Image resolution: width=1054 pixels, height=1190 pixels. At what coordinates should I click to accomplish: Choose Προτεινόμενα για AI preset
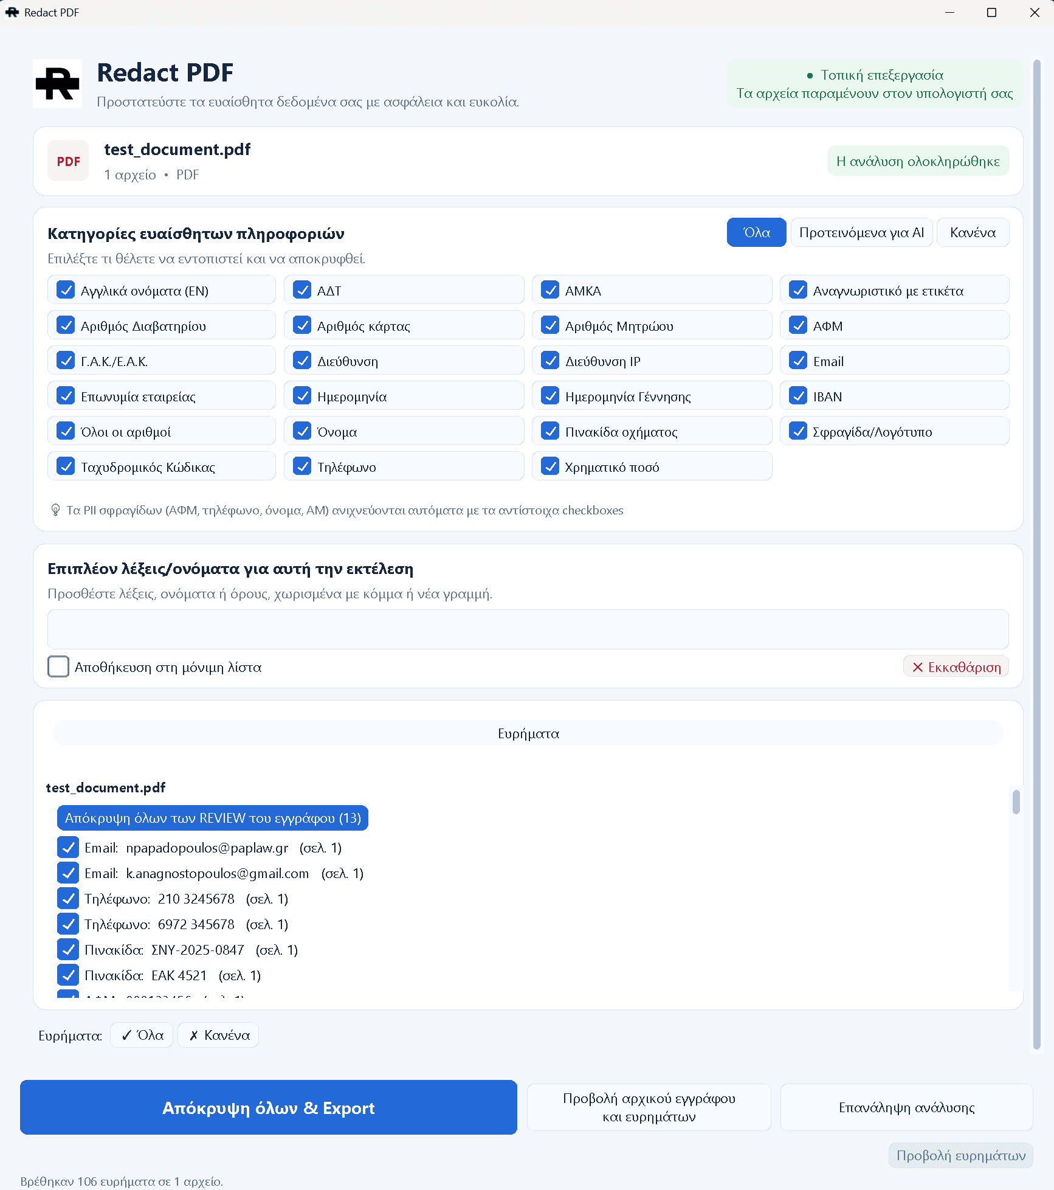point(861,232)
